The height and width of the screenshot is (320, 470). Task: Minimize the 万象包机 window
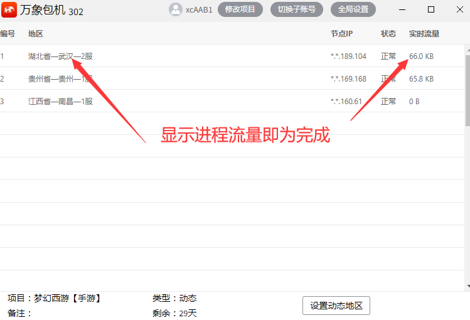[402, 9]
